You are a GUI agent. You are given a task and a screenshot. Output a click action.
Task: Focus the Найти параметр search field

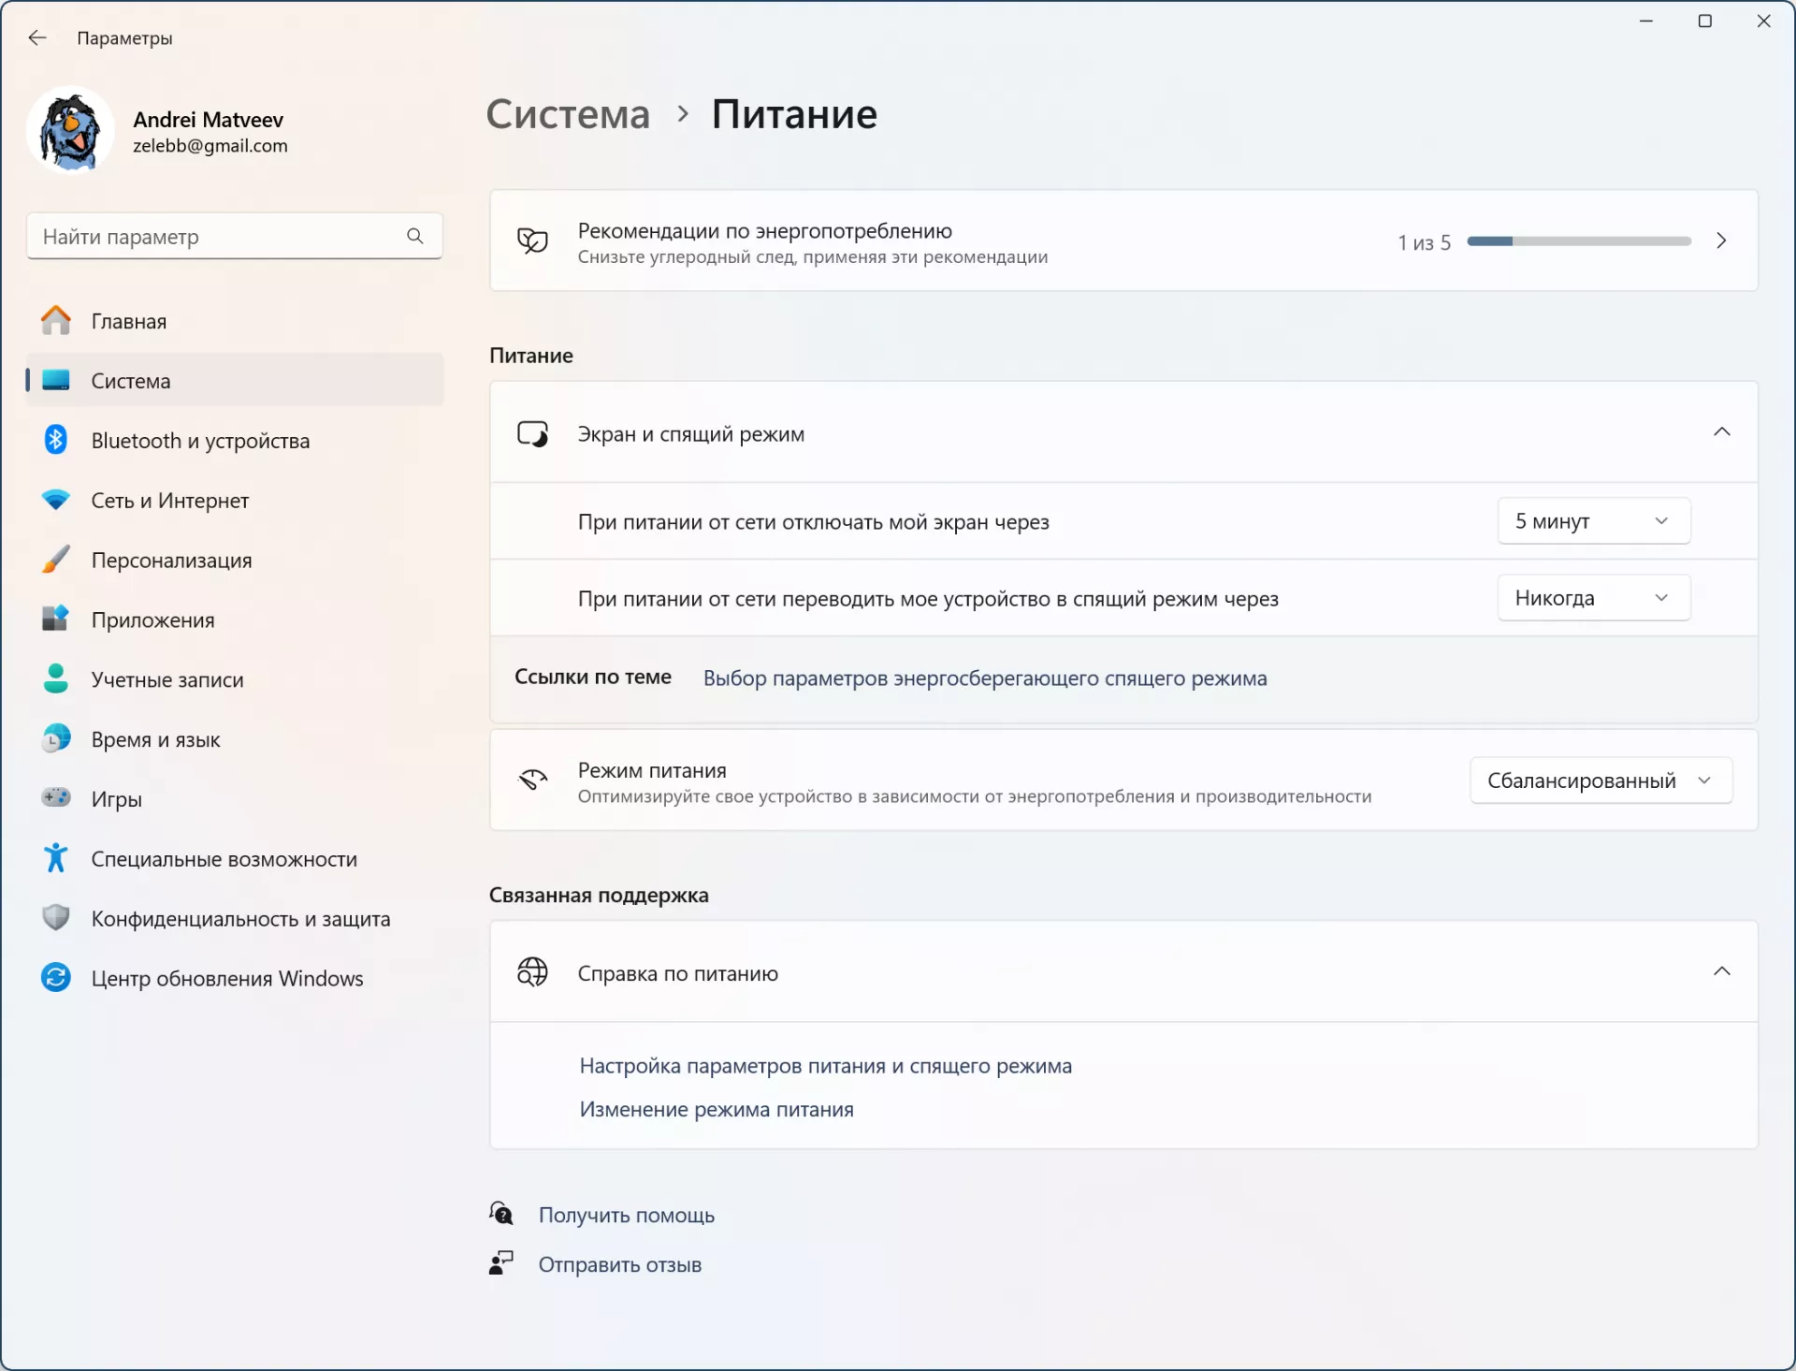(x=235, y=236)
